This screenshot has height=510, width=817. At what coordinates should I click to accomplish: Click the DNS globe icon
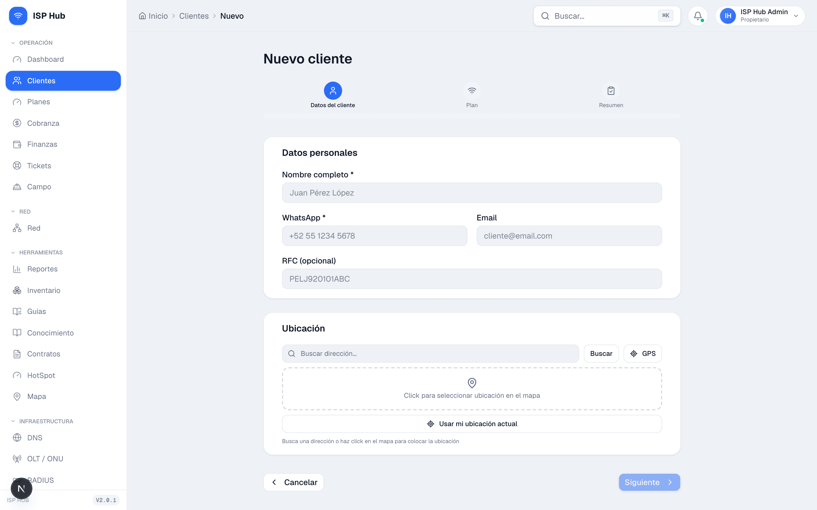(x=17, y=437)
